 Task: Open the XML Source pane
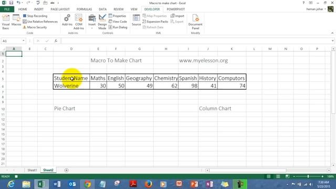tap(136, 20)
